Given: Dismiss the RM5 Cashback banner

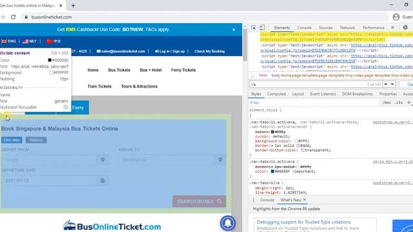Looking at the screenshot, I should tap(234, 30).
